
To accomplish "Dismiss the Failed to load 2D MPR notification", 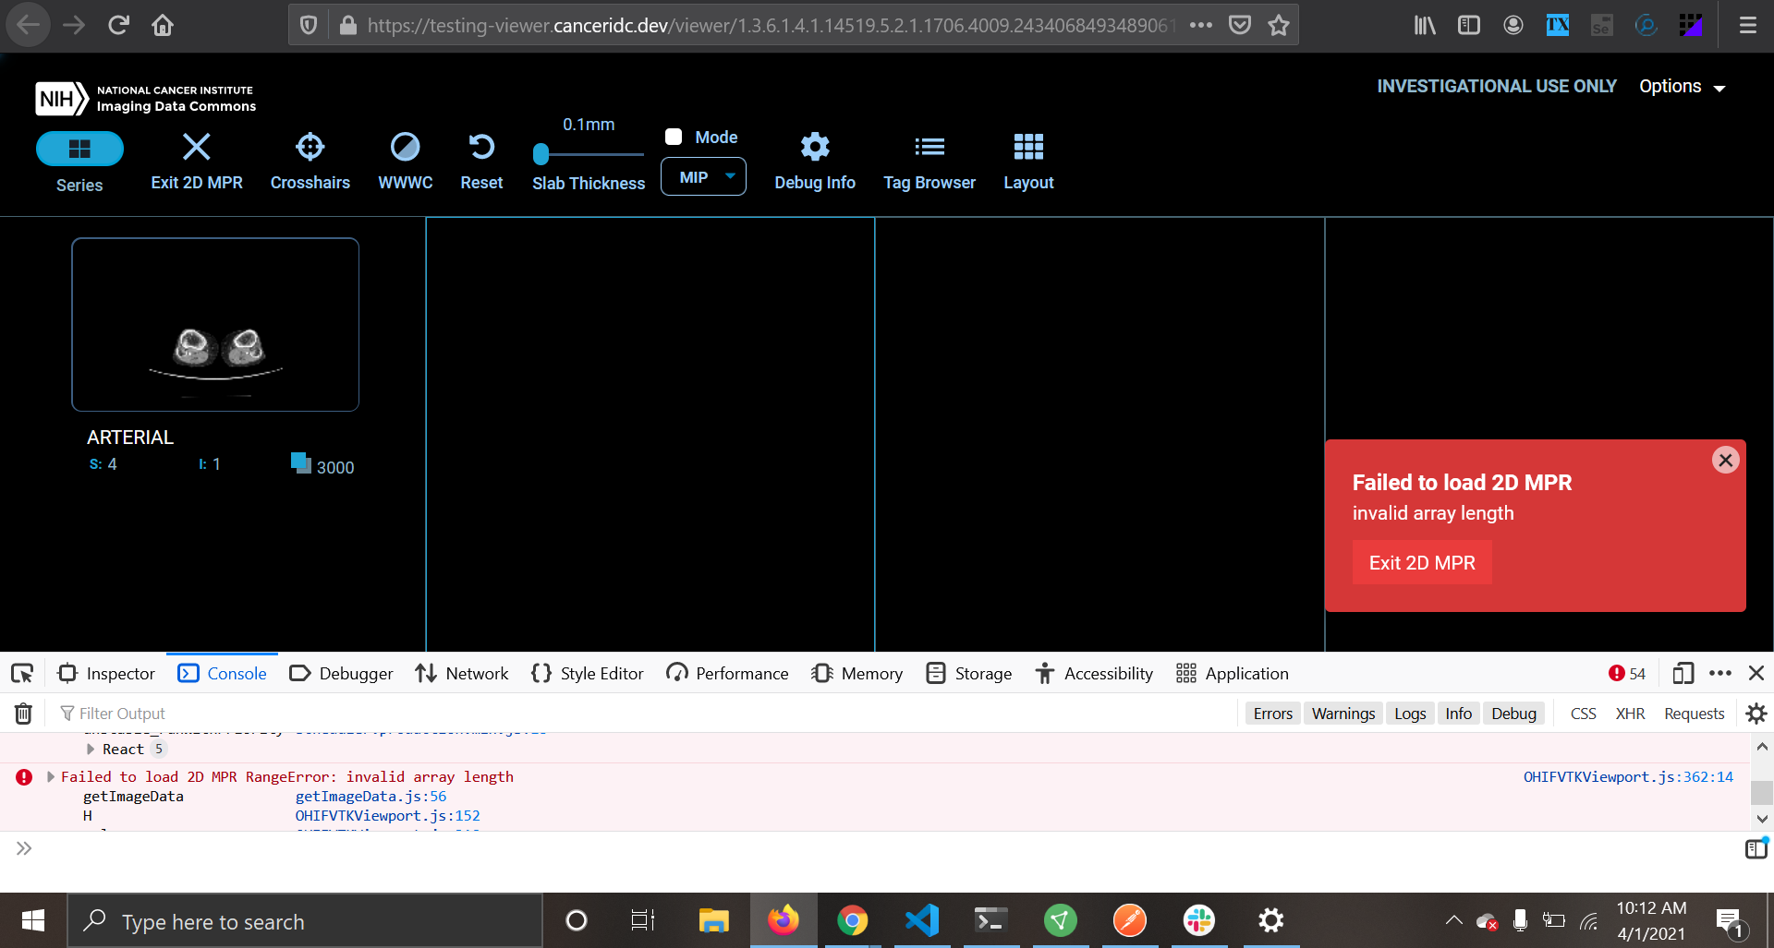I will point(1725,460).
